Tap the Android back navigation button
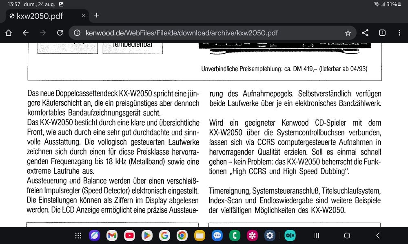This screenshot has width=408, height=244. (x=378, y=235)
